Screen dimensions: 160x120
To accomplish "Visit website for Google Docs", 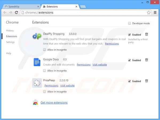I will [x=99, y=65].
